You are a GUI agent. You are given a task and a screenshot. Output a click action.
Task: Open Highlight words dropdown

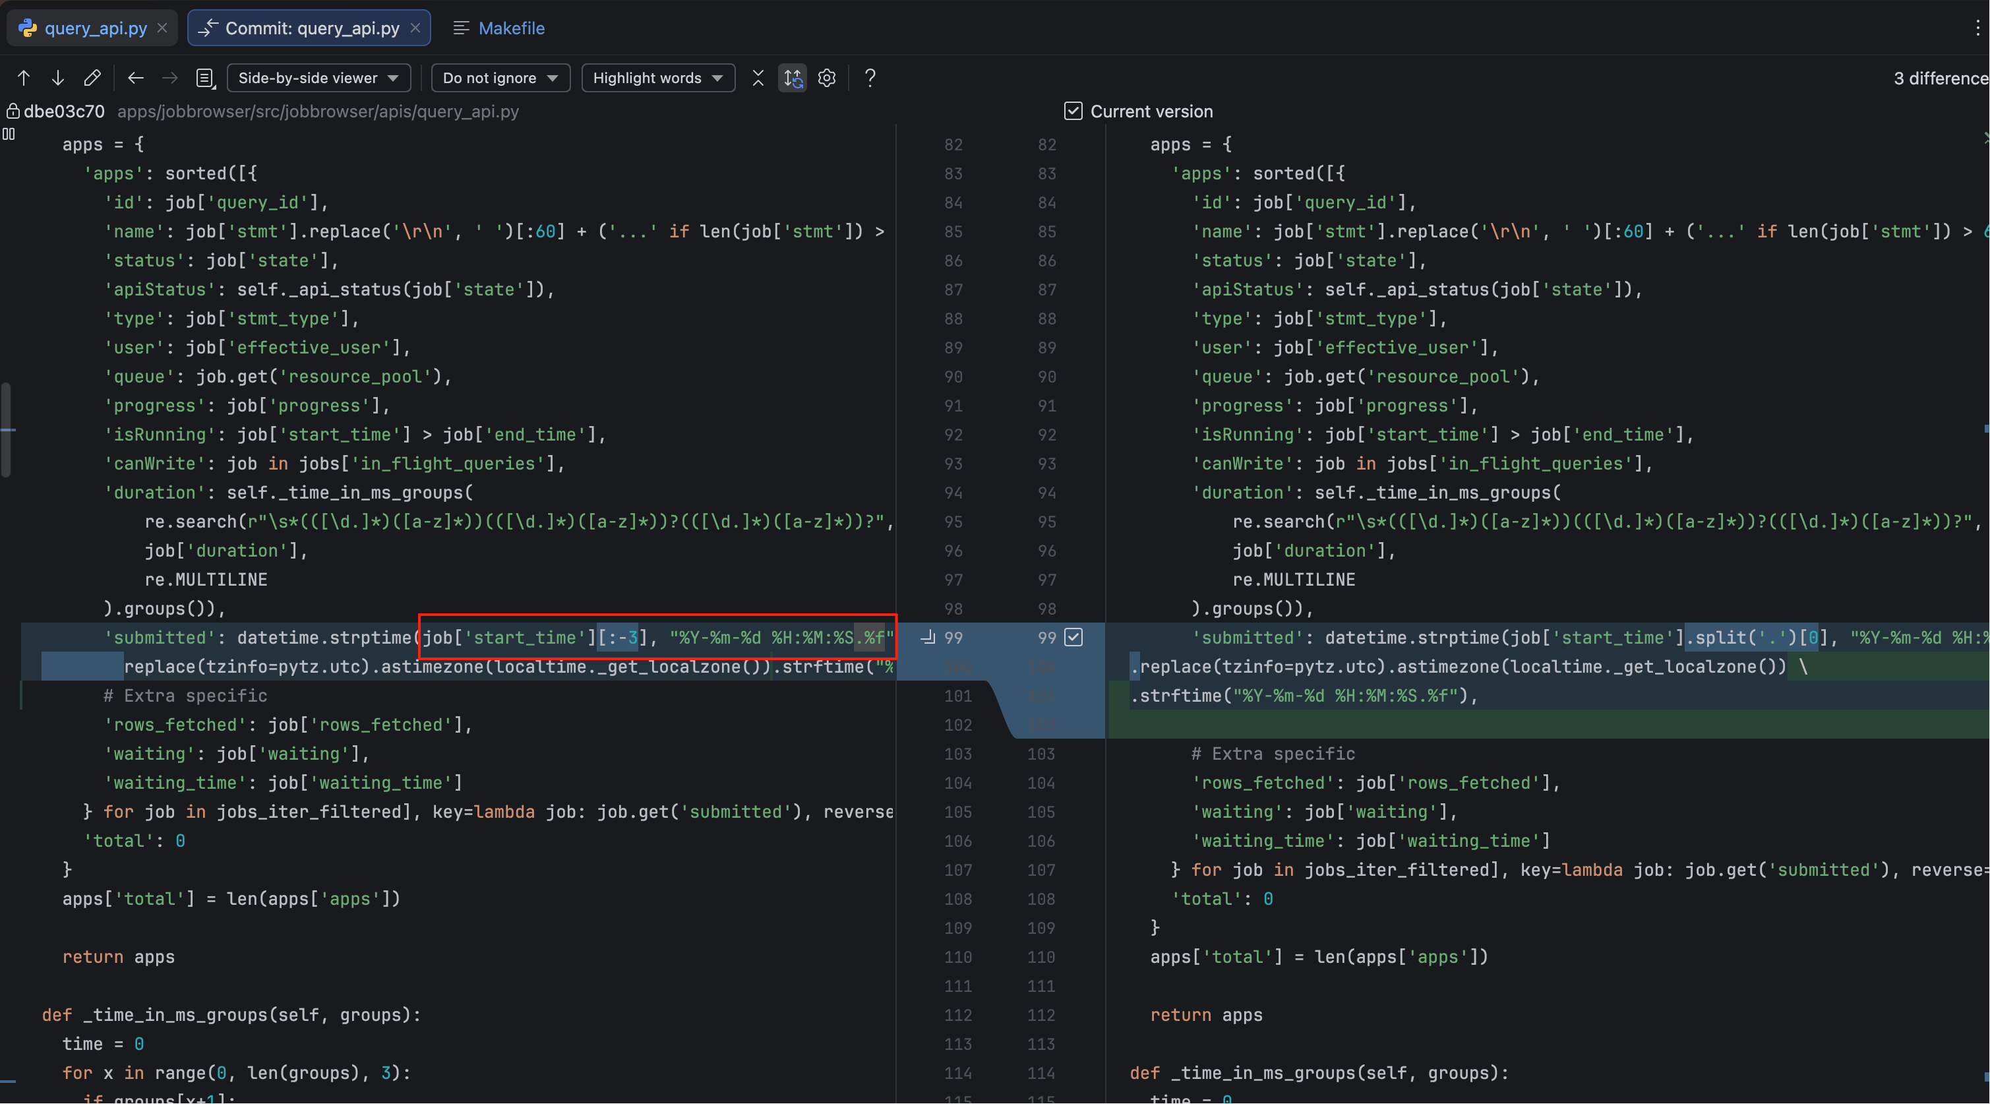[x=657, y=78]
